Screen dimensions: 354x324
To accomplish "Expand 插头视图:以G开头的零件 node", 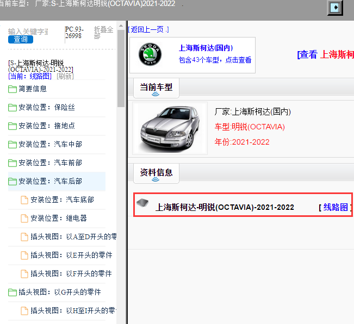I will 60,292.
